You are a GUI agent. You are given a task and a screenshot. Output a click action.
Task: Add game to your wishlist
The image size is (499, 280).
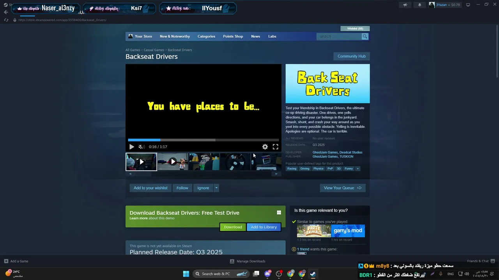(150, 188)
